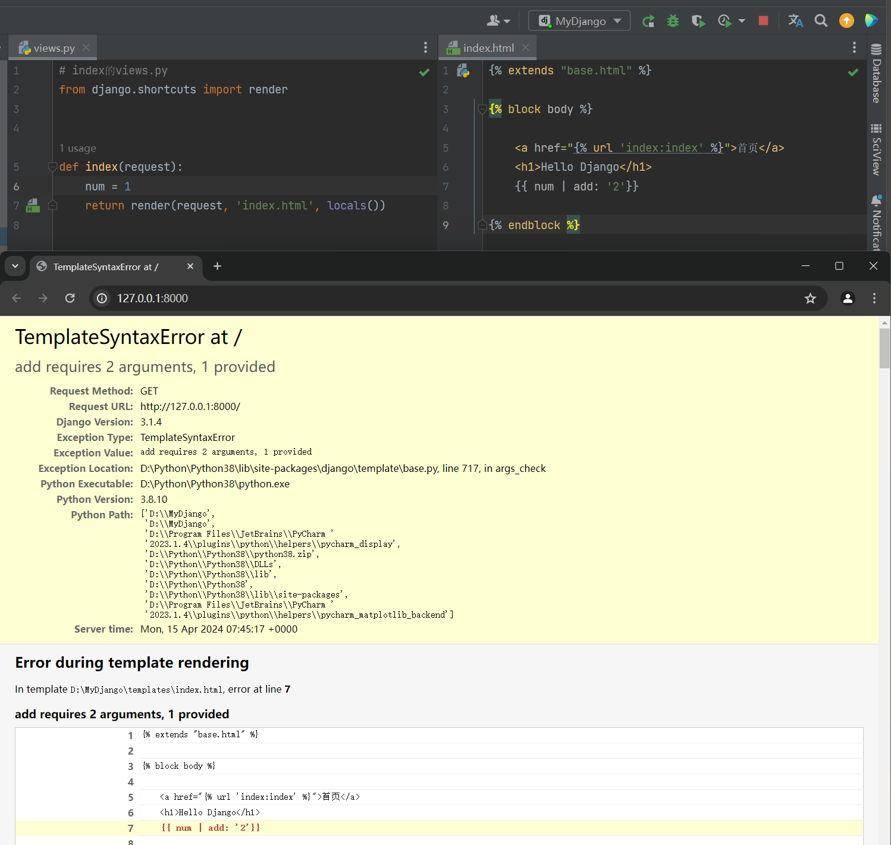Click the orange IDE update icon
This screenshot has width=891, height=845.
click(x=846, y=21)
